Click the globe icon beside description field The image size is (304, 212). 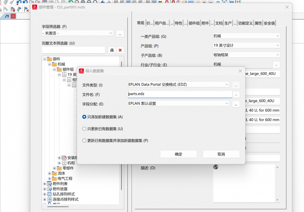pos(215,167)
